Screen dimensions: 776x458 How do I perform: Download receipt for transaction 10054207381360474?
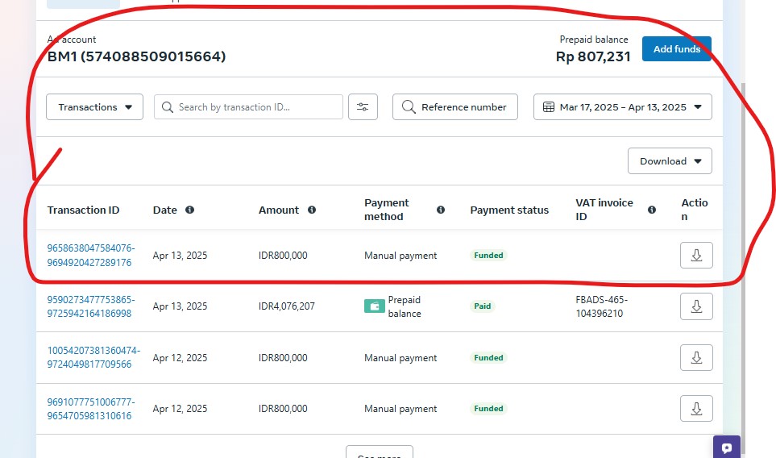coord(696,357)
